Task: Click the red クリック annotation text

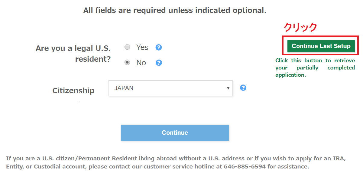Action: pyautogui.click(x=300, y=27)
